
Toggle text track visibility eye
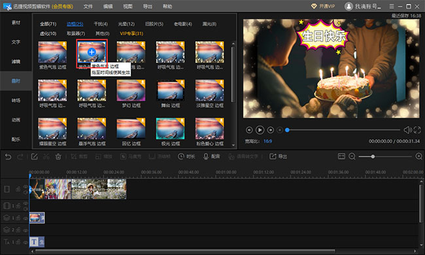click(x=25, y=243)
